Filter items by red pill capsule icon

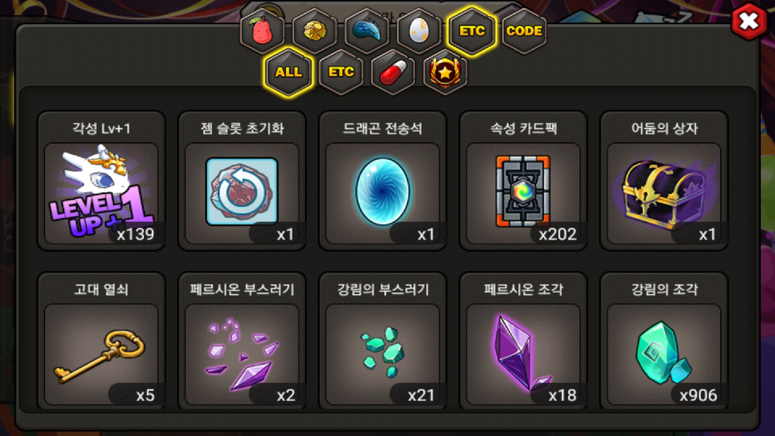(393, 72)
